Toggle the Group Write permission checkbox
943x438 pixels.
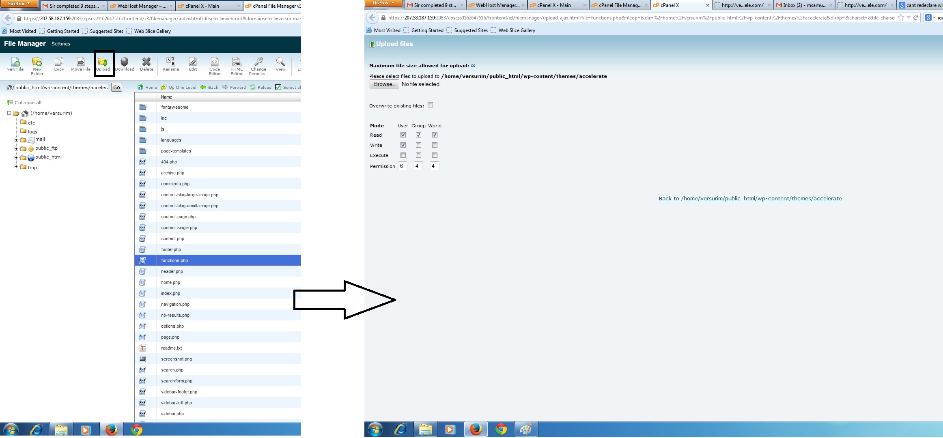418,145
